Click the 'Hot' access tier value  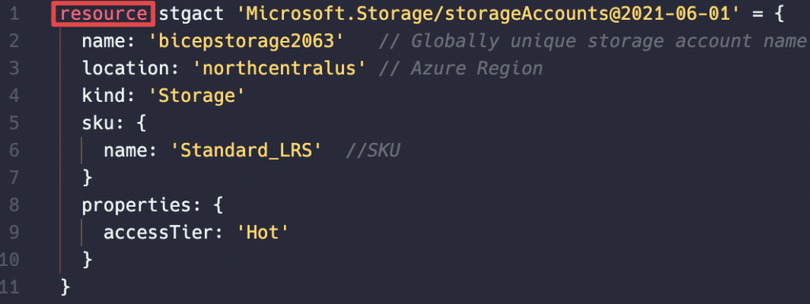262,232
